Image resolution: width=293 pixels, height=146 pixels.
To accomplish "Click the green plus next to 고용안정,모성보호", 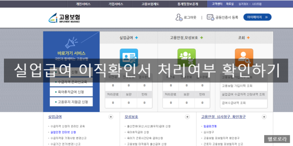I will pyautogui.click(x=202, y=38).
